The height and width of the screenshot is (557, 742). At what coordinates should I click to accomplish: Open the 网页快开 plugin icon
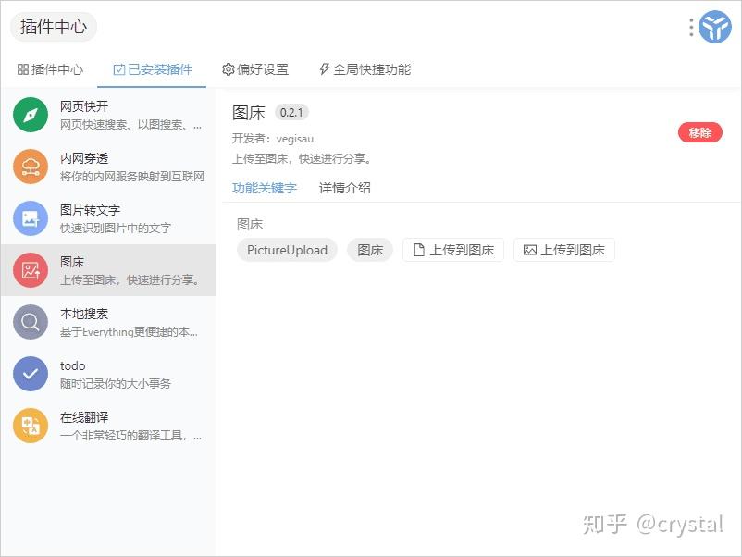(31, 115)
